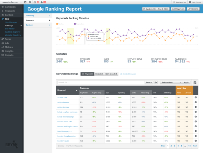Click the highlighted purple data point on timeline
Screen dimensions: 203x153
pos(85,29)
